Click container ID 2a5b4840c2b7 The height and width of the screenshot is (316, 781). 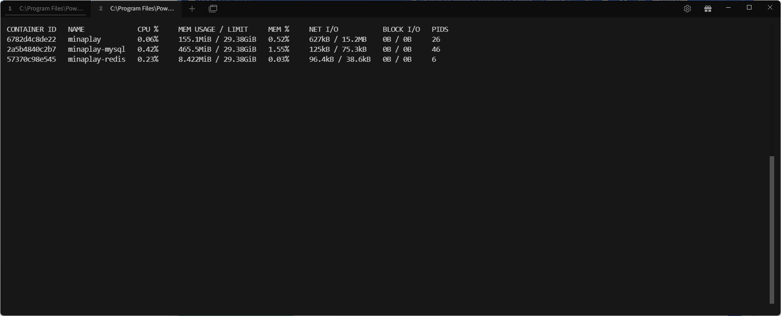coord(31,49)
